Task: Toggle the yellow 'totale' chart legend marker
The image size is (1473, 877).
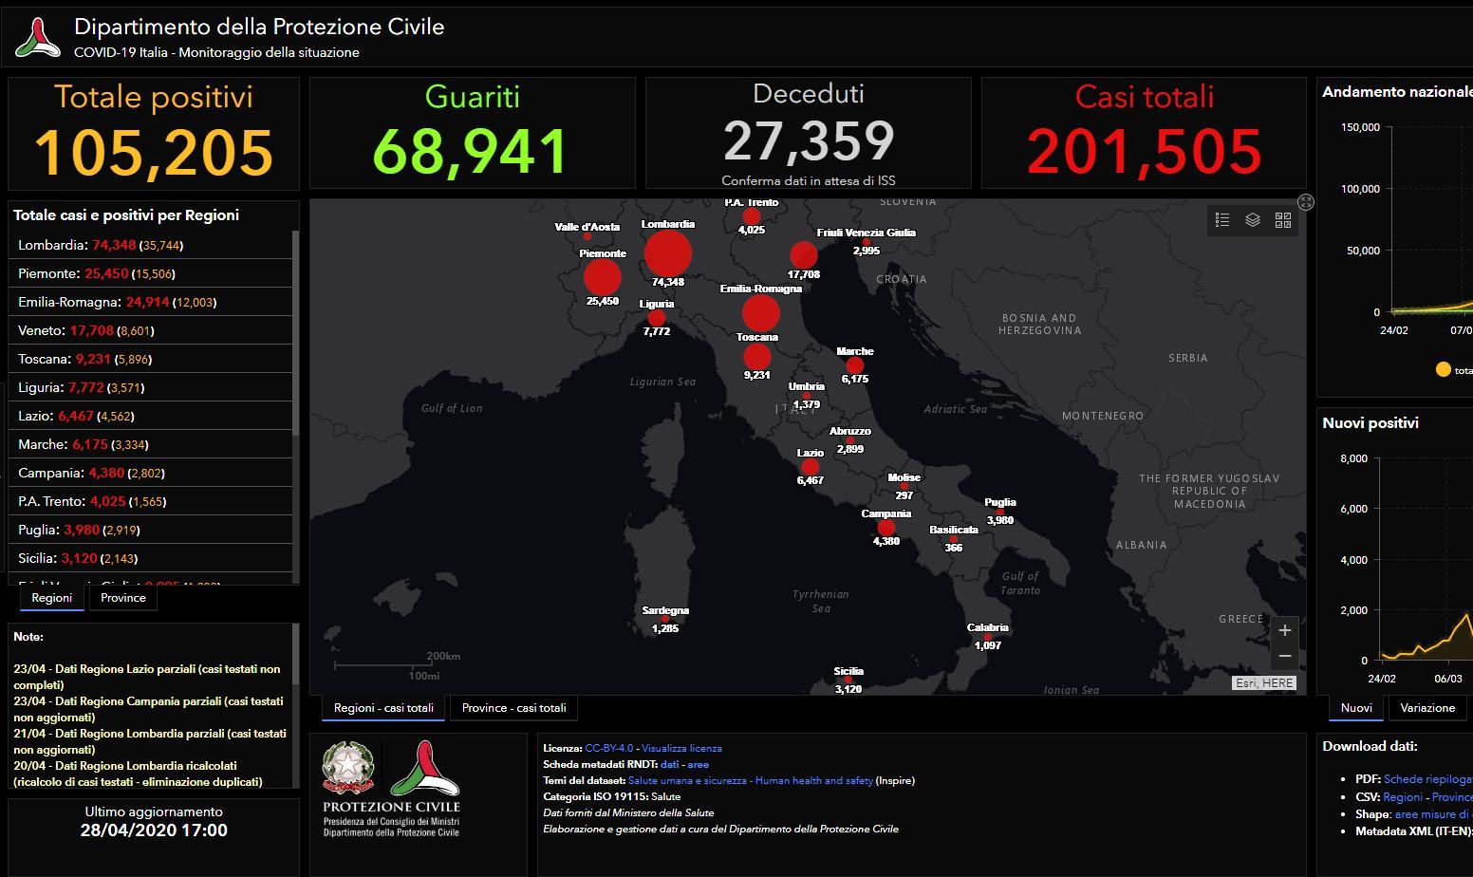Action: tap(1443, 370)
